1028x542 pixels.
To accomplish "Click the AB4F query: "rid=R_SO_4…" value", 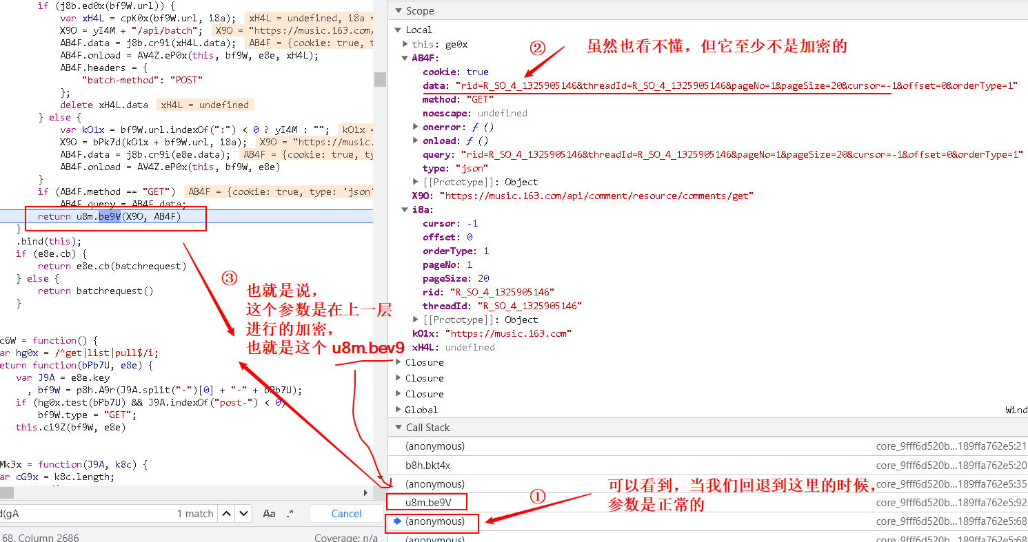I will (x=740, y=154).
